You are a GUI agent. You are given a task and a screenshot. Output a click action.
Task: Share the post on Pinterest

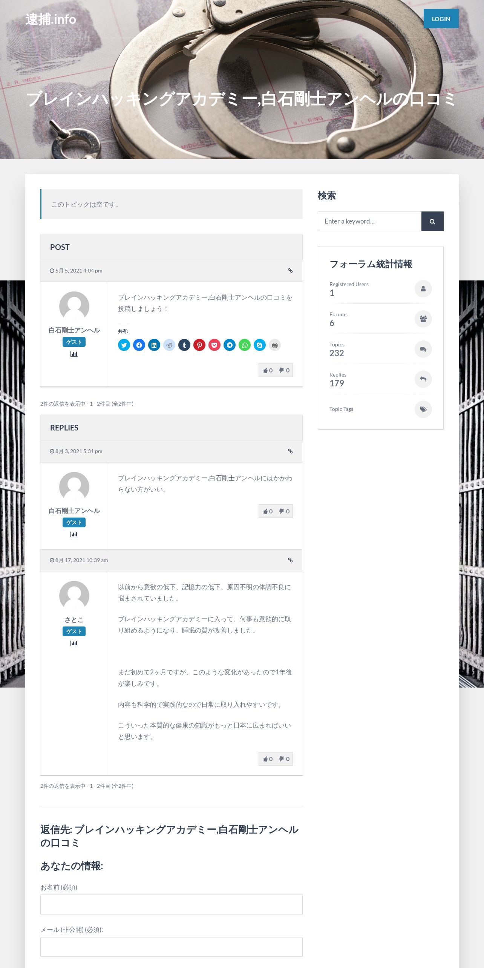tap(199, 345)
